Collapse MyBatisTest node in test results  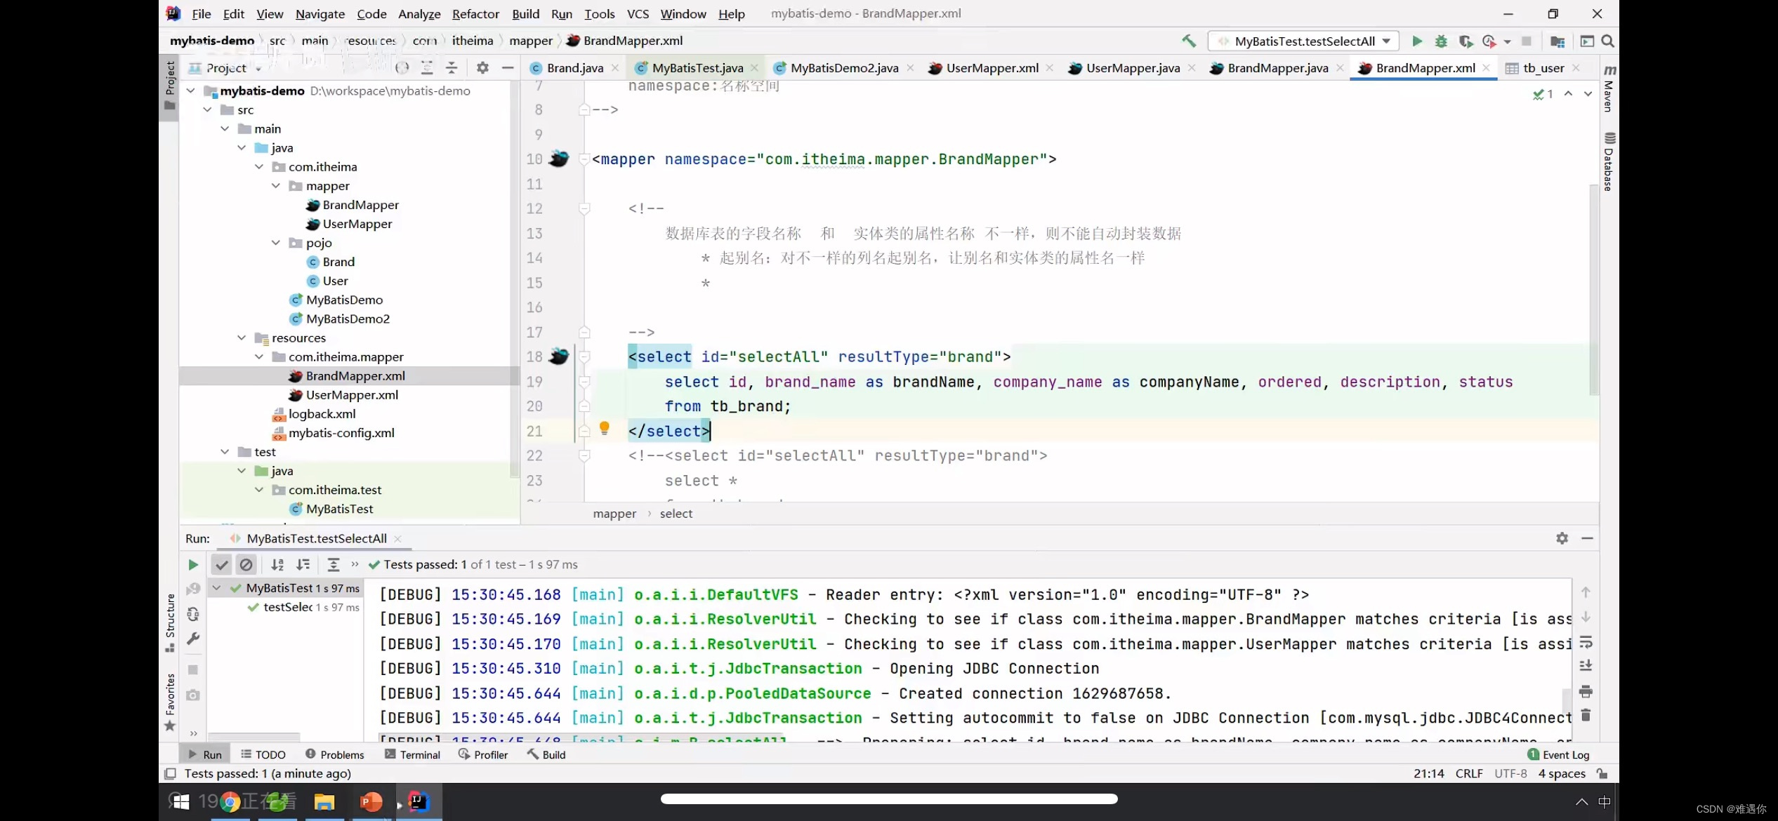pyautogui.click(x=217, y=588)
